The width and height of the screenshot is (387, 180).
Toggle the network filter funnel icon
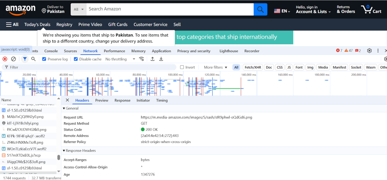pyautogui.click(x=25, y=59)
